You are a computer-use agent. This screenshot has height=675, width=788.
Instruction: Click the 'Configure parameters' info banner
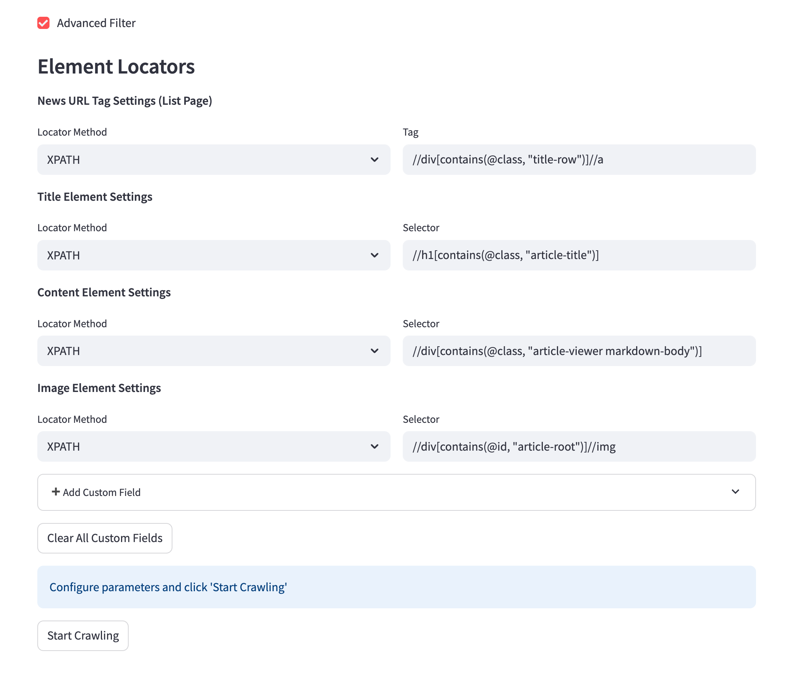tap(396, 587)
